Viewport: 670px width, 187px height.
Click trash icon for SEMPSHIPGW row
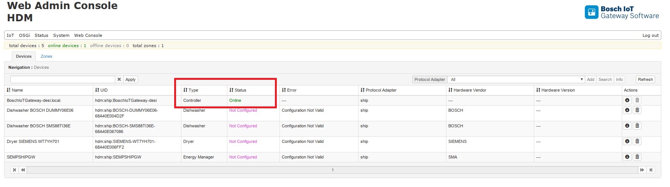click(637, 157)
